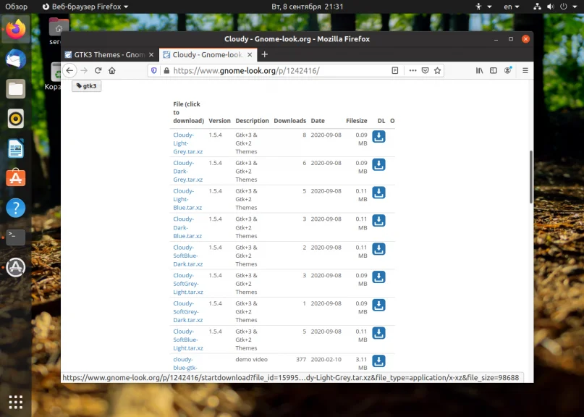This screenshot has width=584, height=417.
Task: Click download icon for Cloudy-Dark-Blue.tar.xz
Action: (378, 221)
